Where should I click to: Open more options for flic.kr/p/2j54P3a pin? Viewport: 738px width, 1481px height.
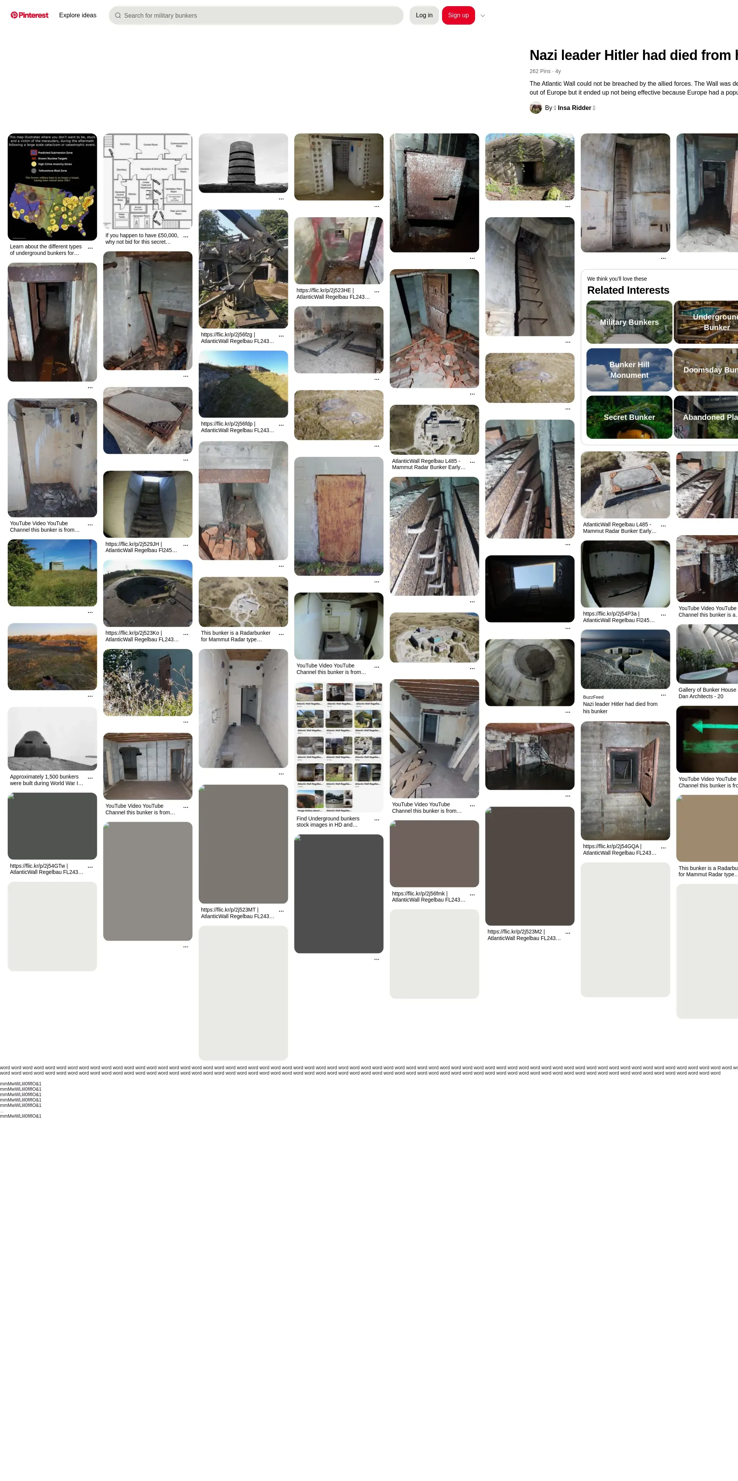[x=663, y=615]
